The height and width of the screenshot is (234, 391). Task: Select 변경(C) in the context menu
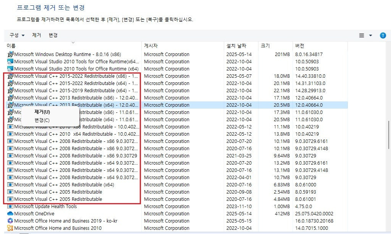tap(42, 120)
